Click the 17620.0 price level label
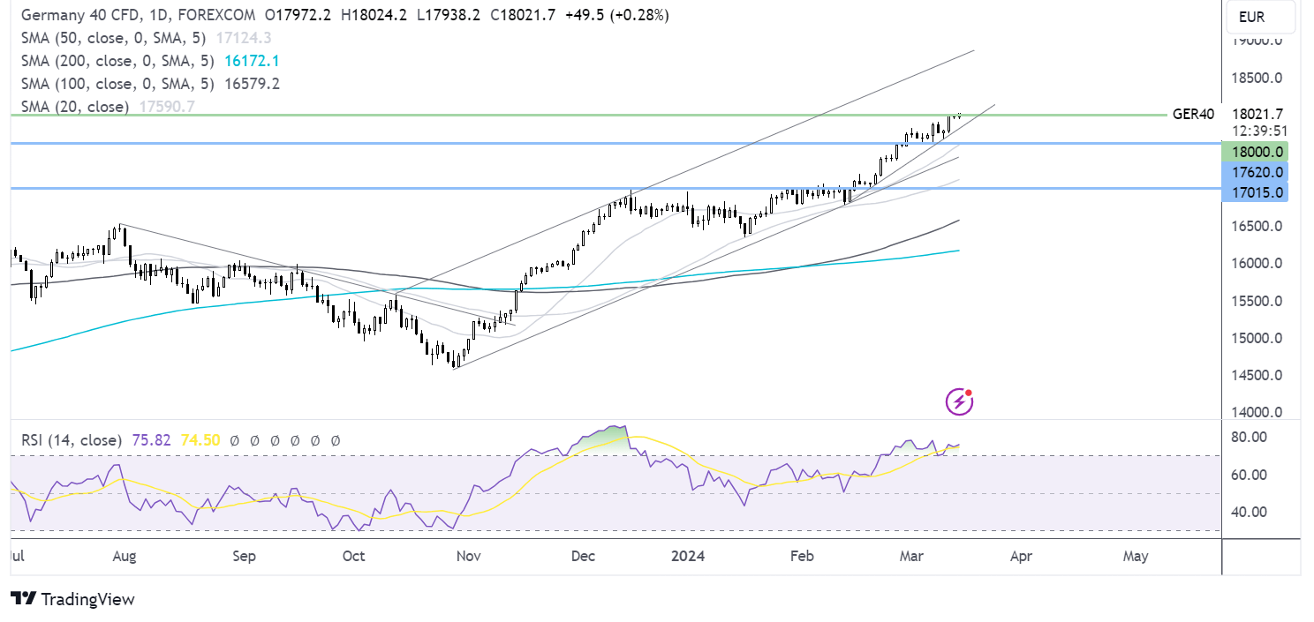 click(1255, 172)
